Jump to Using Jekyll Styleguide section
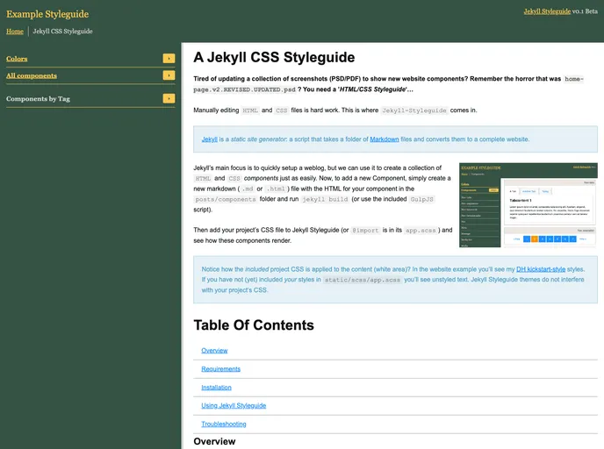The height and width of the screenshot is (449, 604). pyautogui.click(x=234, y=405)
